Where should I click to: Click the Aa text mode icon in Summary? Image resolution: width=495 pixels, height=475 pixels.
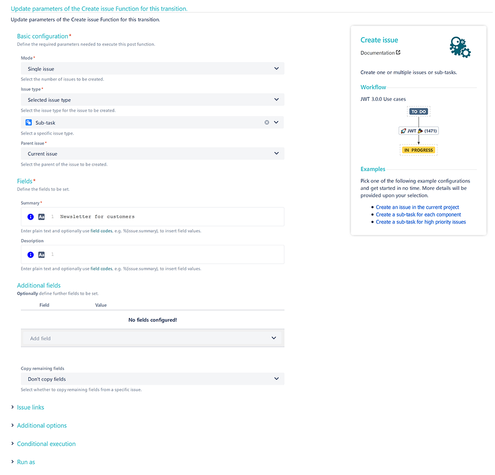pos(42,217)
